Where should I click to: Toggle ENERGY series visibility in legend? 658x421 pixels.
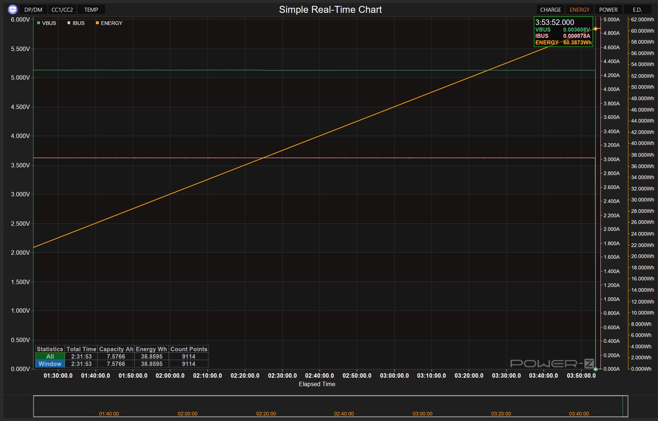tap(111, 23)
